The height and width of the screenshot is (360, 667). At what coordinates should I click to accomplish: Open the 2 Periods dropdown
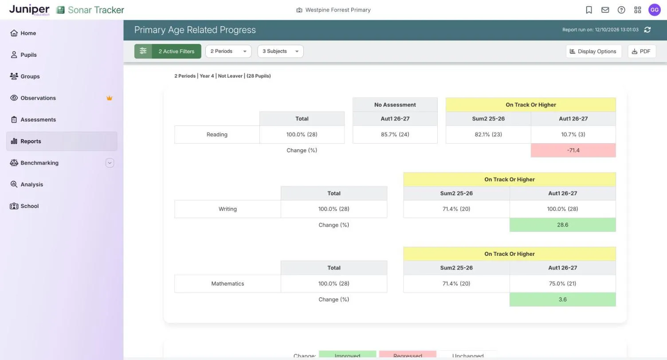pyautogui.click(x=228, y=51)
